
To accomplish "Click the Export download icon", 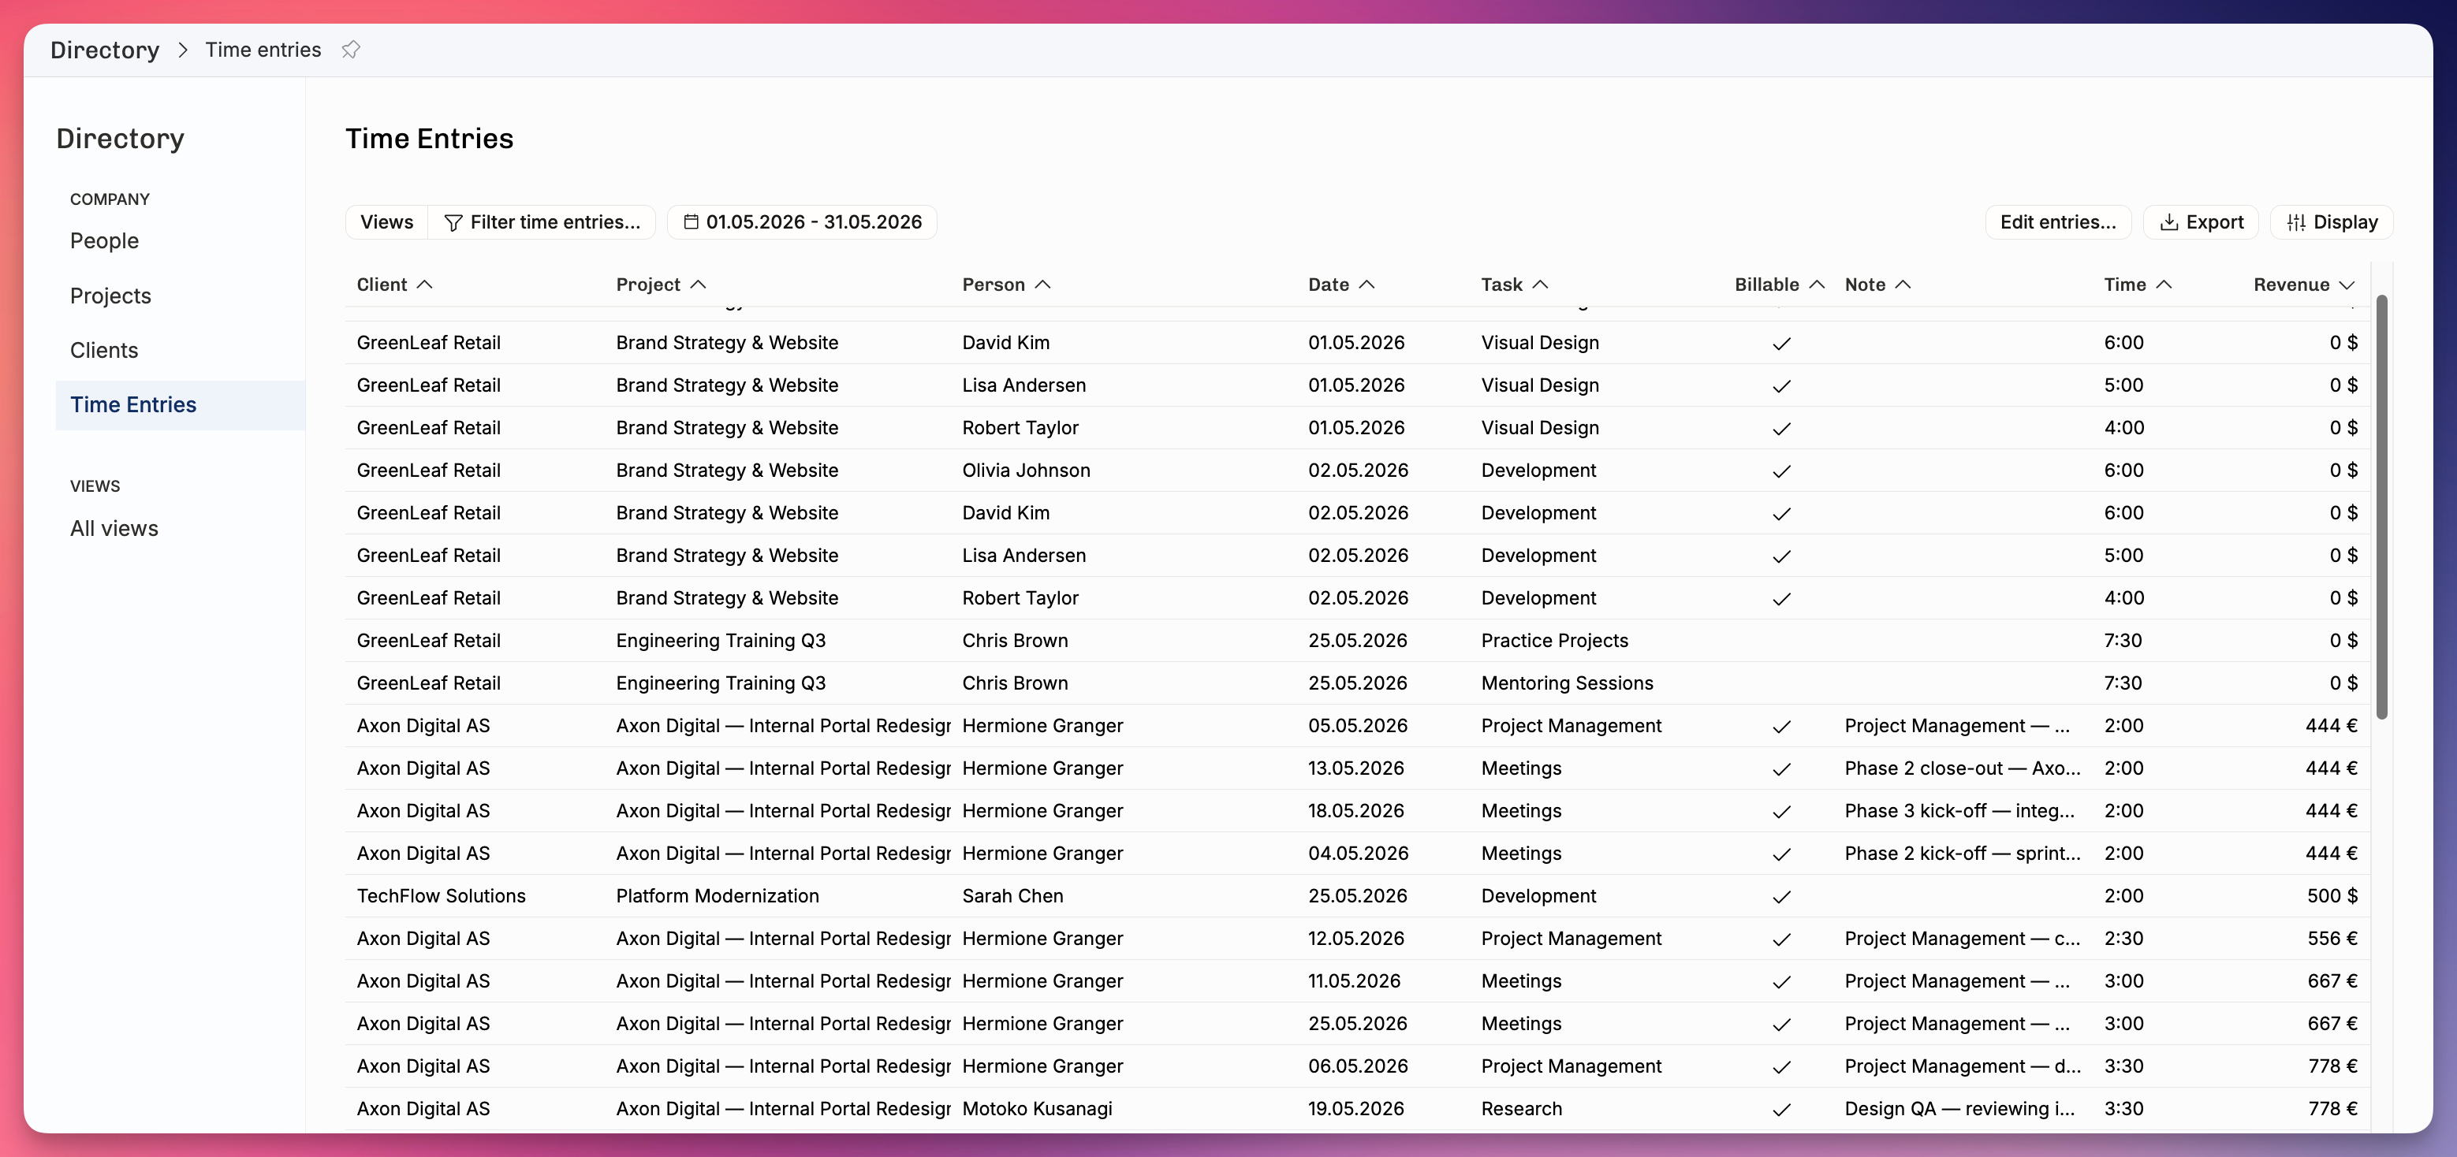I will click(2169, 222).
